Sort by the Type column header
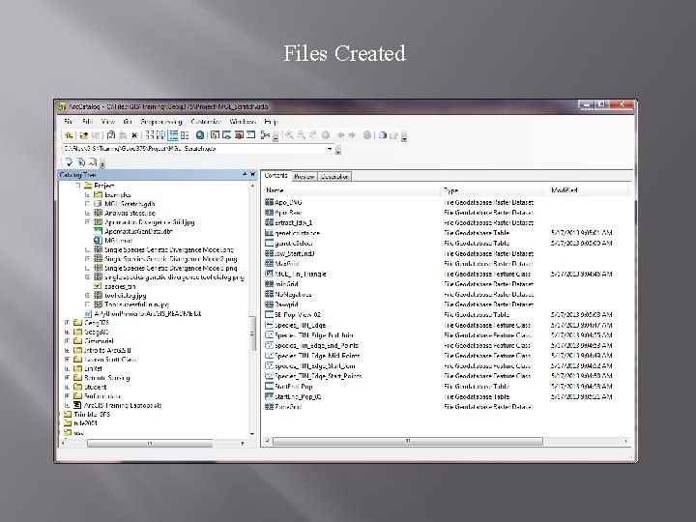The height and width of the screenshot is (522, 696). click(x=494, y=190)
